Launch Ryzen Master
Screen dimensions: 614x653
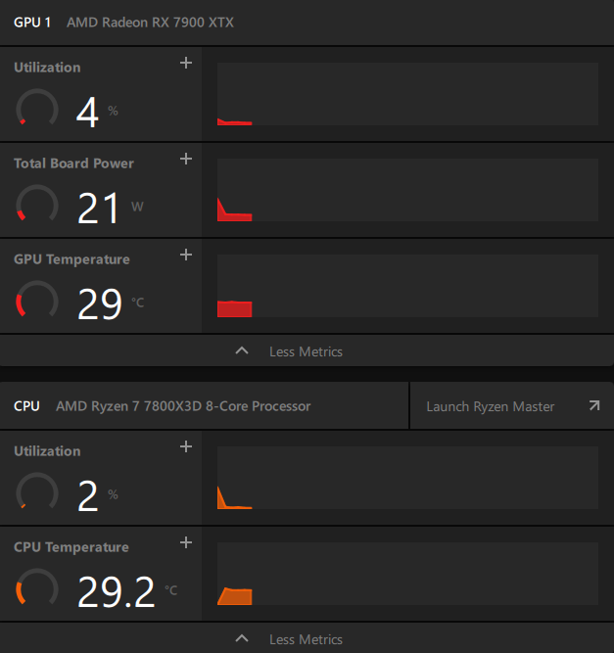tap(511, 406)
